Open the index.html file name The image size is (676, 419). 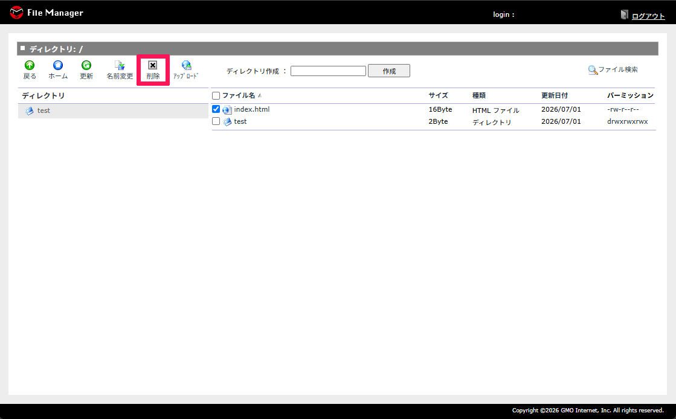[252, 109]
